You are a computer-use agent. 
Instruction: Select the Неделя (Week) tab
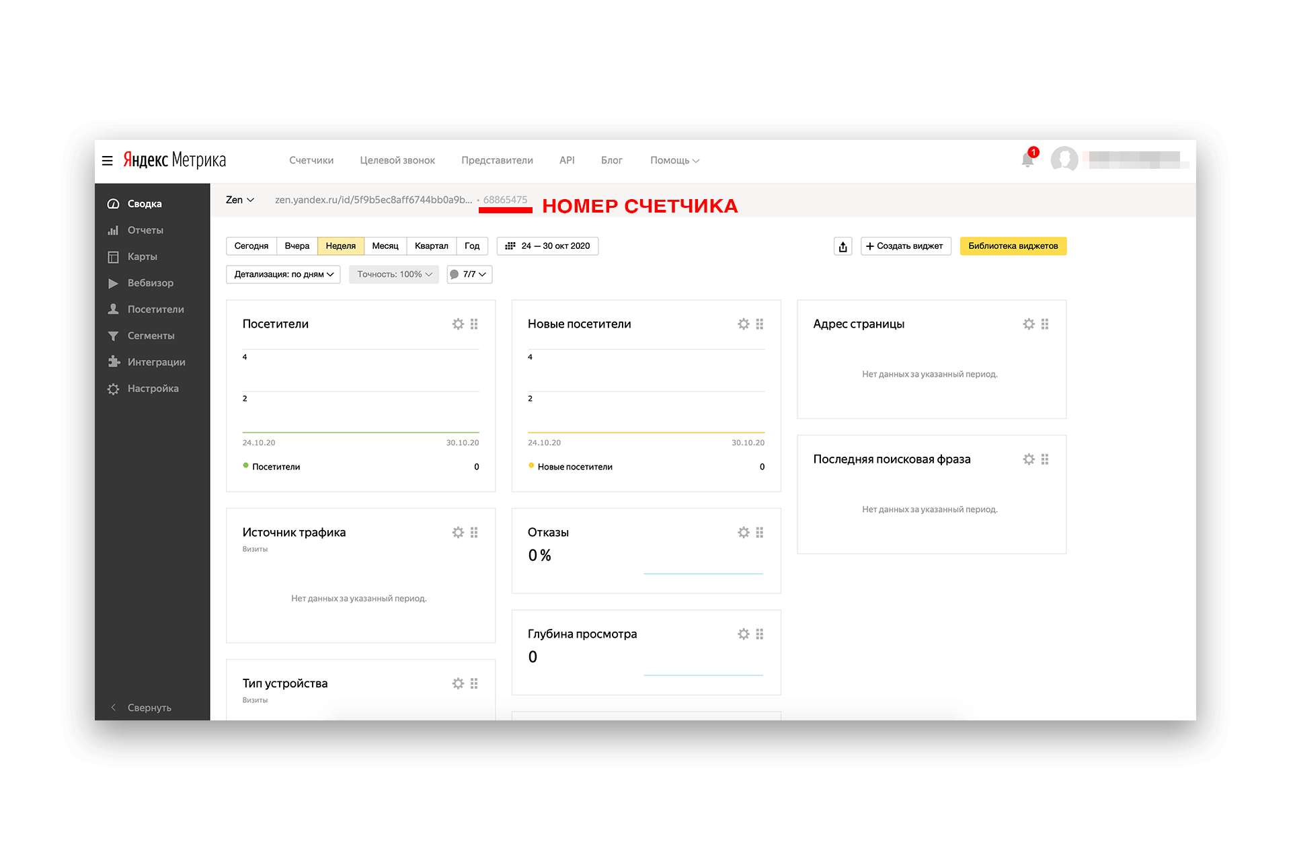tap(341, 245)
